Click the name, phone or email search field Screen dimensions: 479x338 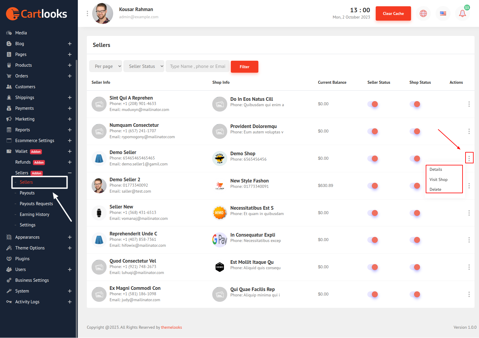pos(198,66)
